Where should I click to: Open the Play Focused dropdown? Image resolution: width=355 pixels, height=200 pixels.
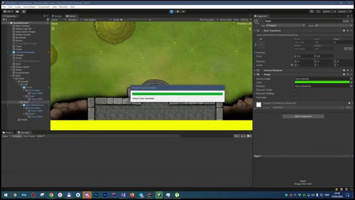[209, 20]
